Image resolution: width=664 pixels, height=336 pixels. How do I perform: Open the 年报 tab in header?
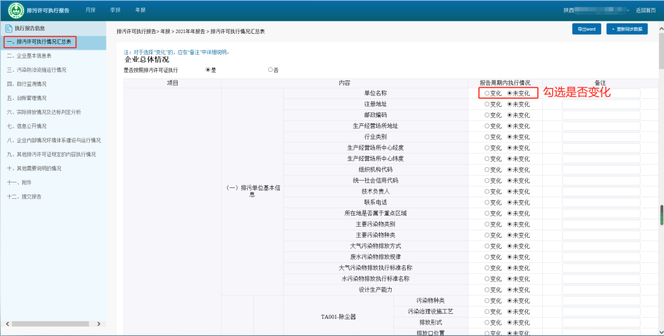[x=140, y=10]
